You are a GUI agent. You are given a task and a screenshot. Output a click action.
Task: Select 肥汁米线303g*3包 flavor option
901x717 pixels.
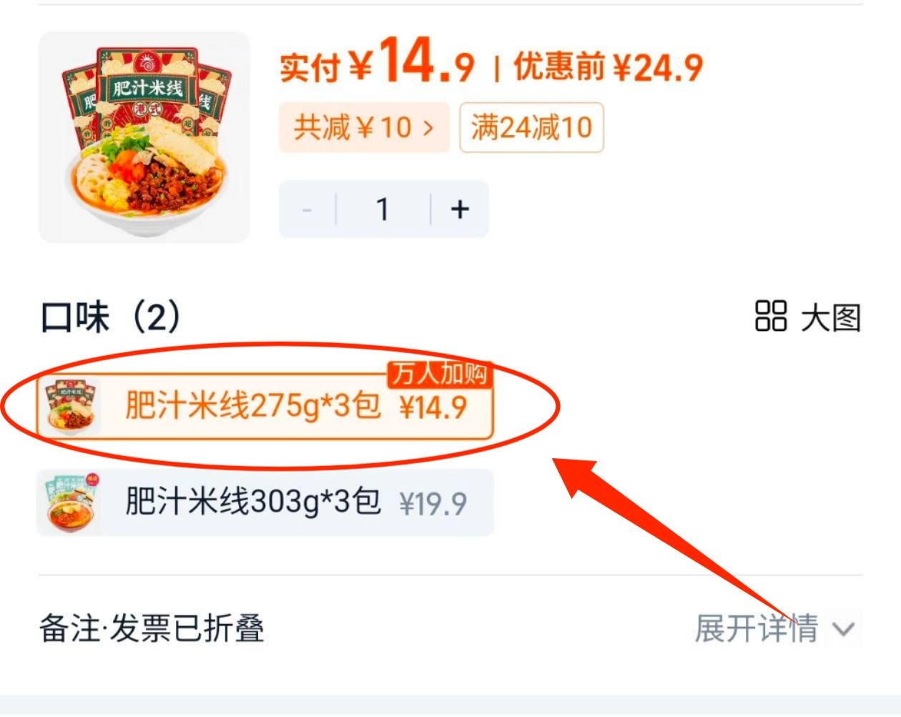pyautogui.click(x=265, y=503)
